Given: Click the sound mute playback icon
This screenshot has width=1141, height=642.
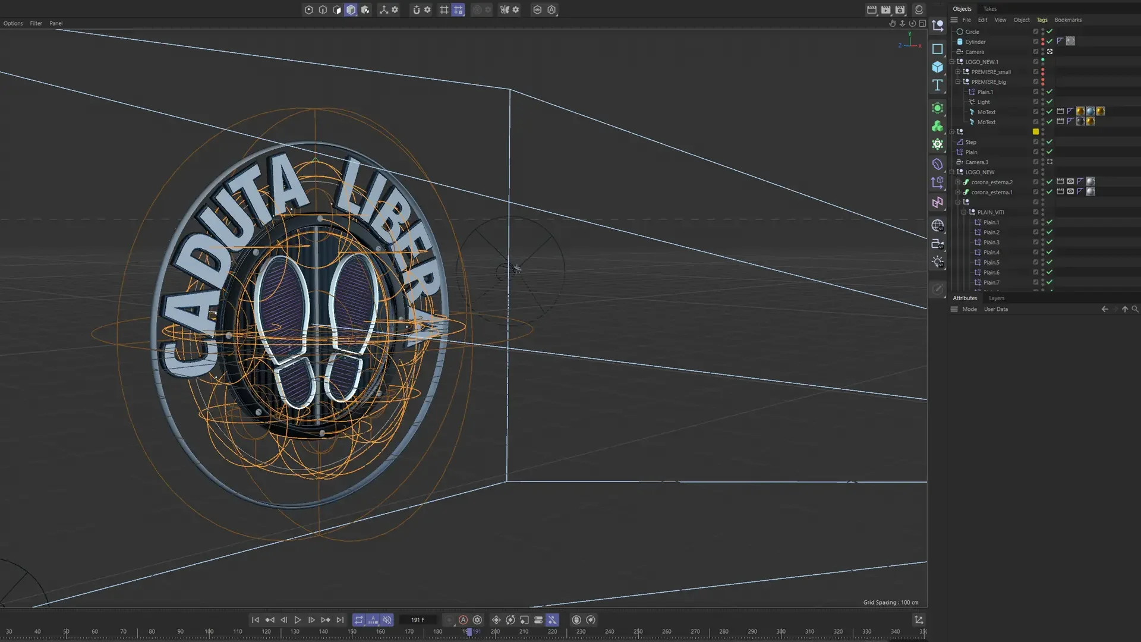Looking at the screenshot, I should 387,620.
